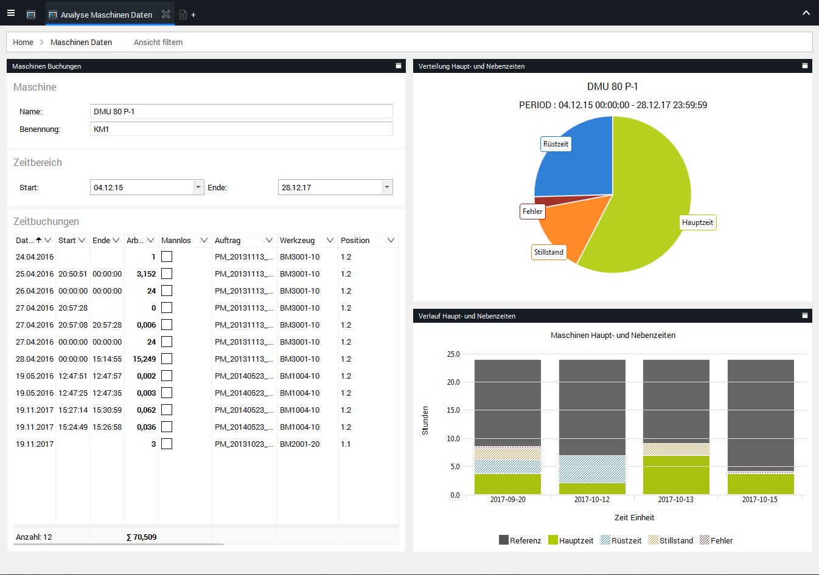Expand the Ende date picker
Screen dimensions: 819x575
point(386,187)
